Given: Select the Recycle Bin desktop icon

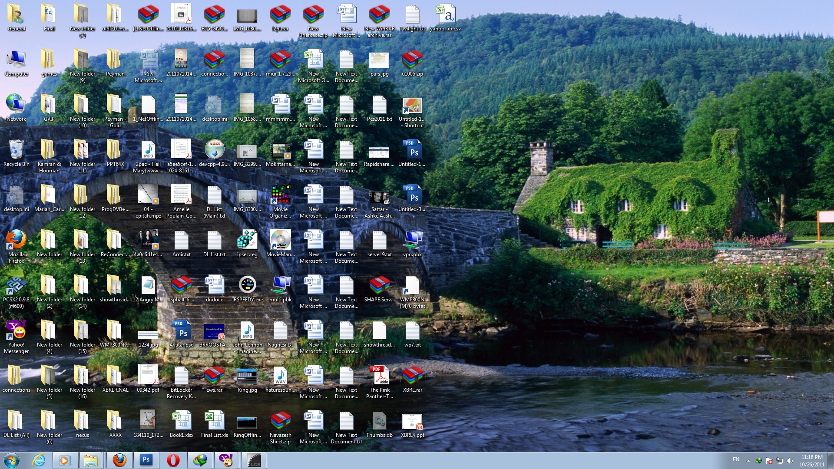Looking at the screenshot, I should coord(17,153).
